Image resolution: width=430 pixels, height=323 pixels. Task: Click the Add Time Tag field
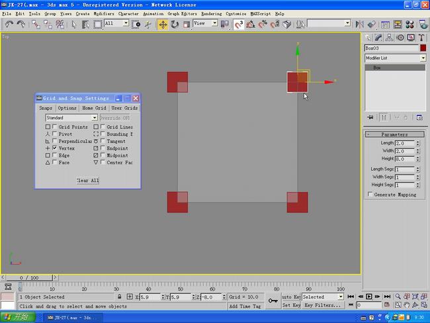pyautogui.click(x=245, y=306)
